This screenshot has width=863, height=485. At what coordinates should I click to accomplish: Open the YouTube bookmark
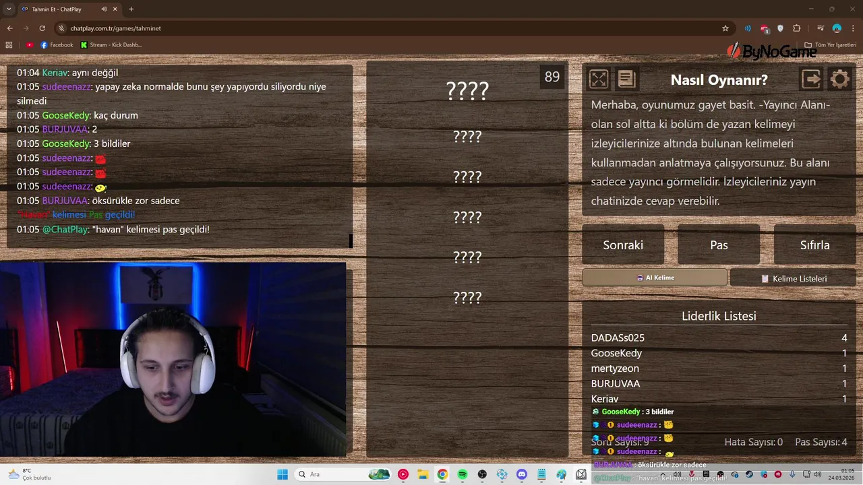point(29,45)
